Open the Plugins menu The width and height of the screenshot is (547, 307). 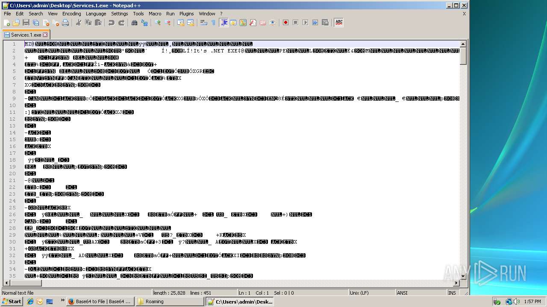pyautogui.click(x=187, y=14)
